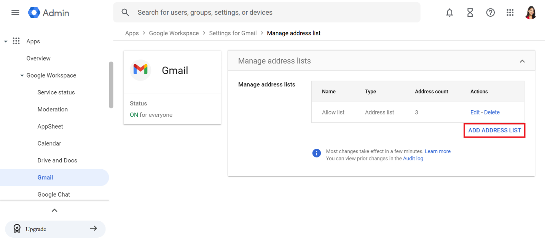Collapse the sidebar bottom chevron
The image size is (545, 243).
click(x=54, y=210)
